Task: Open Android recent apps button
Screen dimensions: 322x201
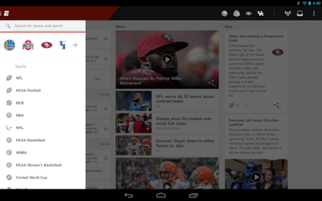Action: click(x=193, y=195)
